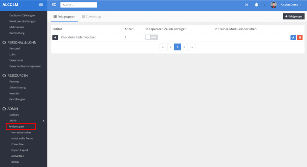The width and height of the screenshot is (307, 167).
Task: Click the PERSONAL & LOHN section heading
Action: pos(22,42)
